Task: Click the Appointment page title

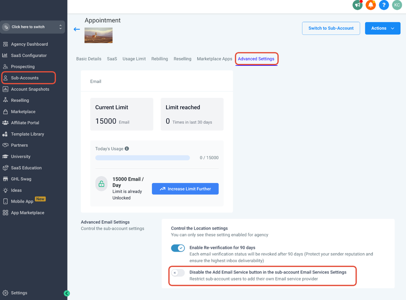Action: 102,20
